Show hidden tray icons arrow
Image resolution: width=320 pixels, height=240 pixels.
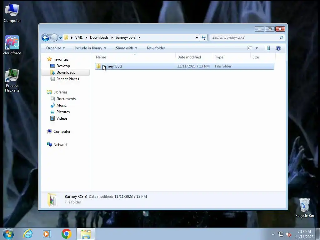(x=273, y=234)
